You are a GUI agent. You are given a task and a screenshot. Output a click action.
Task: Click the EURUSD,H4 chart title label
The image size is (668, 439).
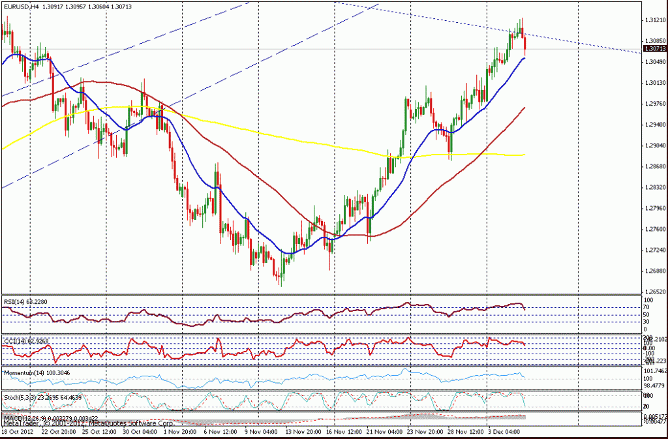coord(20,7)
